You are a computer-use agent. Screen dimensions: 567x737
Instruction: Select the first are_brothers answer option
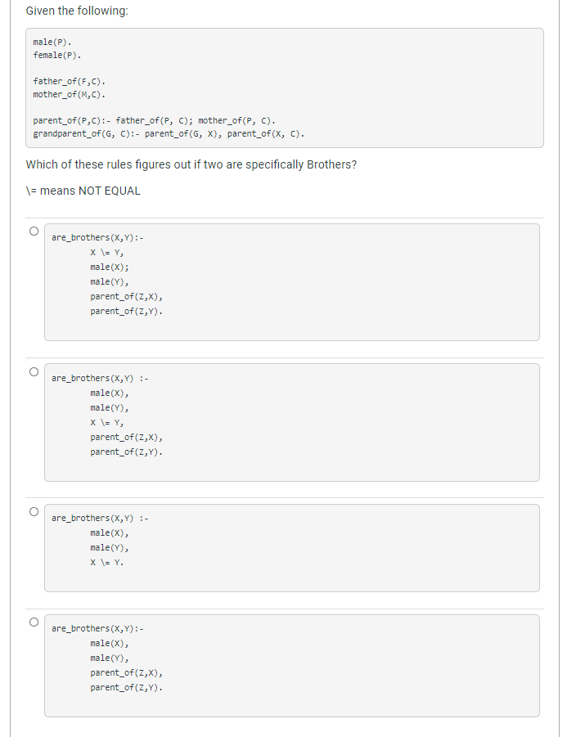(x=34, y=230)
